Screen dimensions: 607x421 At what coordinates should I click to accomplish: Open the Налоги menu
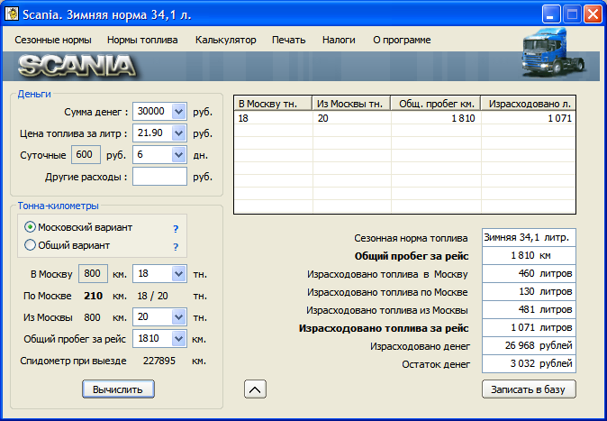click(339, 40)
